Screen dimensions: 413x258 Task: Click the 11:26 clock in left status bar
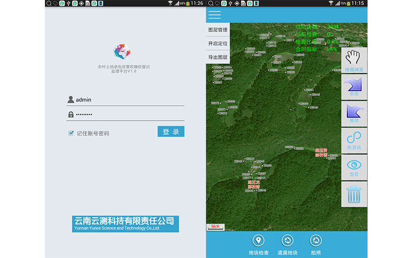[197, 3]
